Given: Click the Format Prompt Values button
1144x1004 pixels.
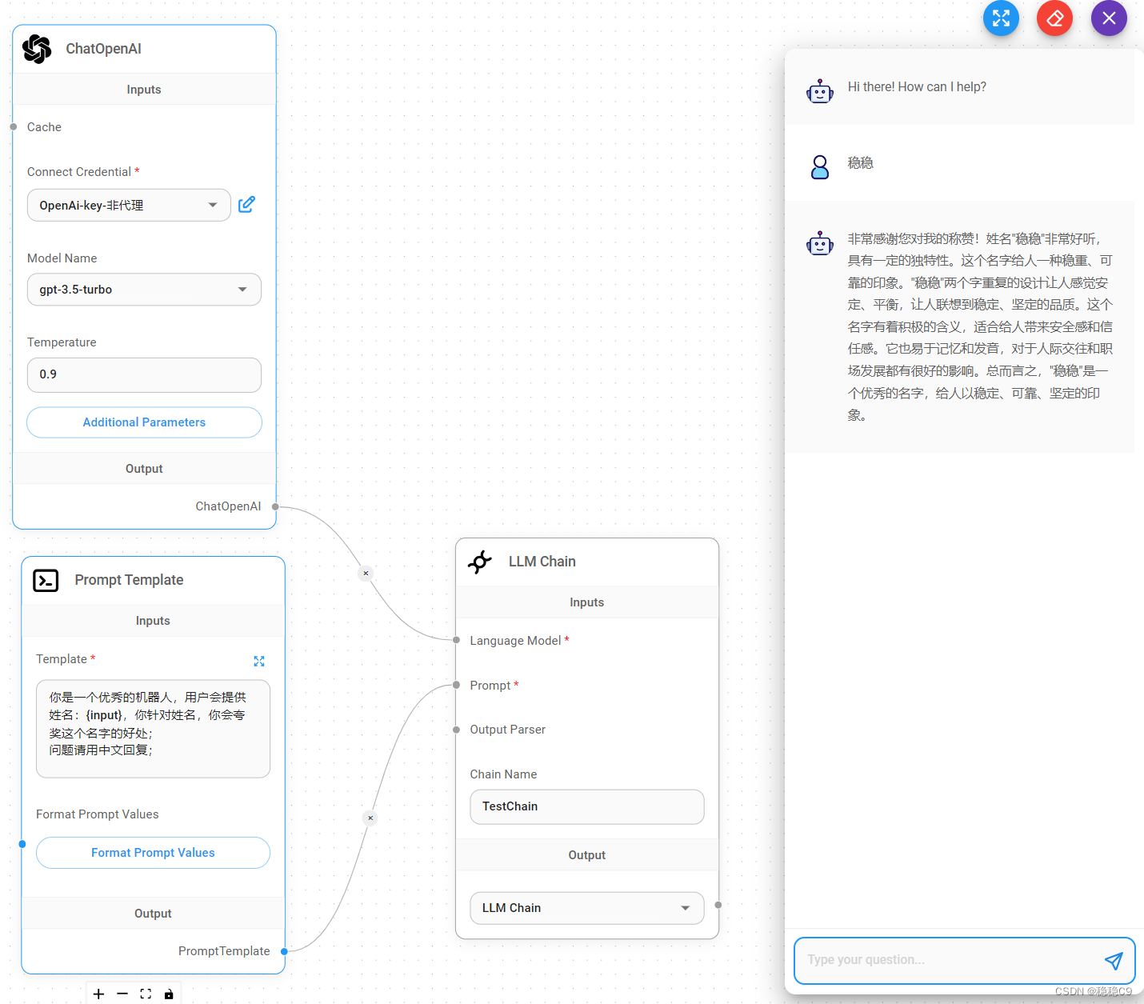Looking at the screenshot, I should click(x=152, y=853).
